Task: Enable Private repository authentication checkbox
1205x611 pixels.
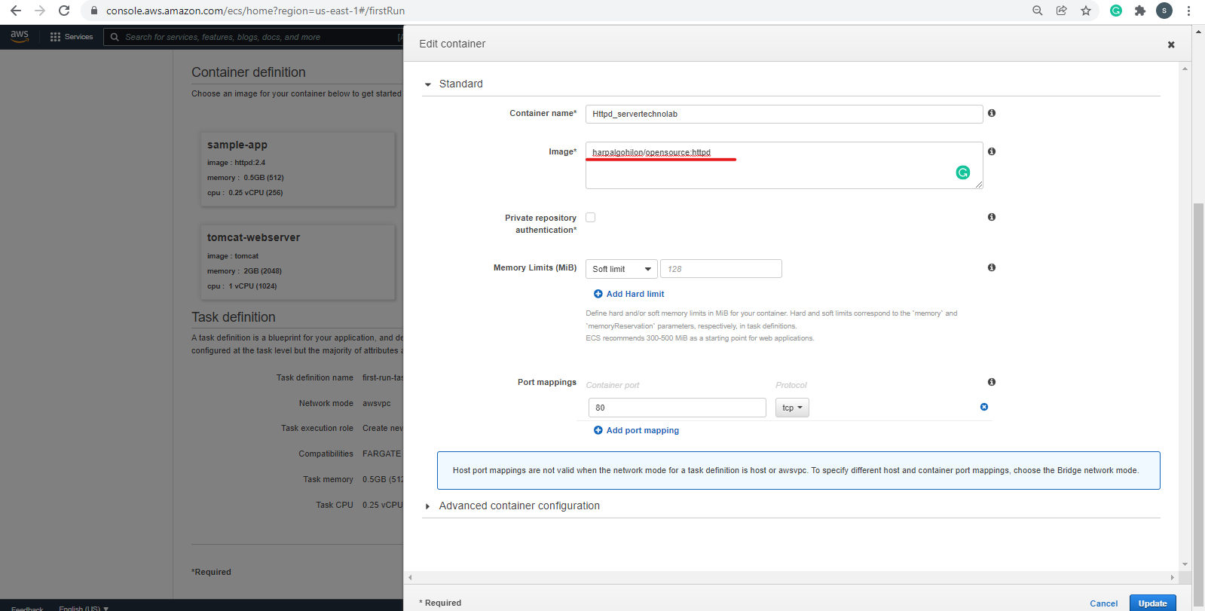Action: [591, 217]
